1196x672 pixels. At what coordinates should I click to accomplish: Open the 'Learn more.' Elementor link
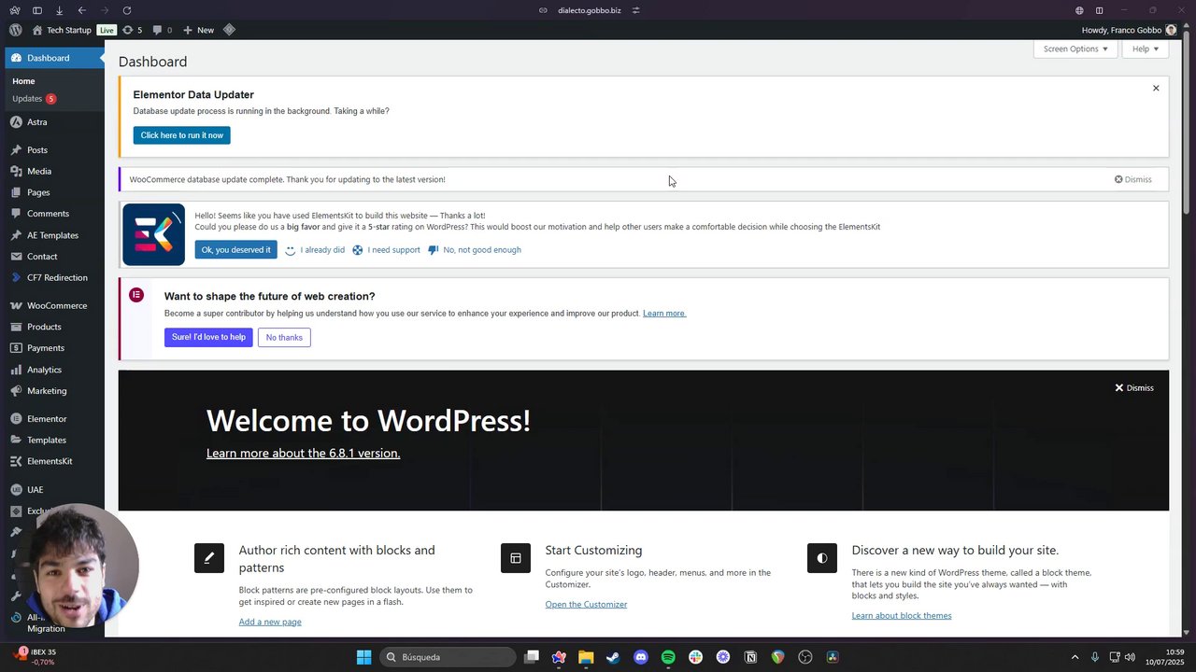tap(664, 314)
